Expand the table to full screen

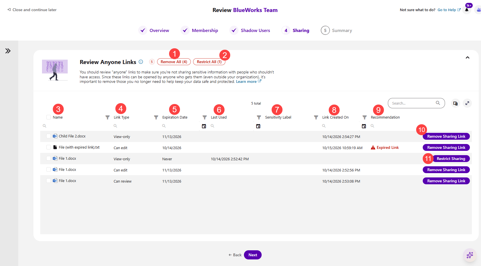(x=467, y=103)
